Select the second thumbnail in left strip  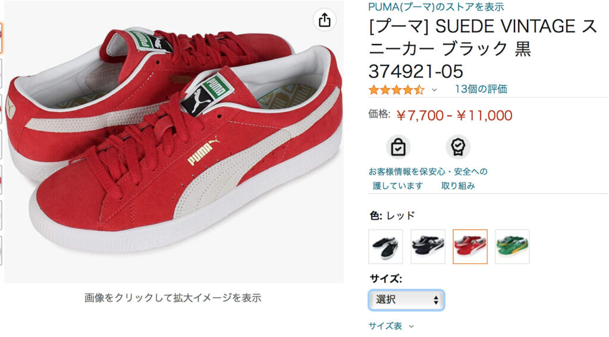pyautogui.click(x=1, y=73)
